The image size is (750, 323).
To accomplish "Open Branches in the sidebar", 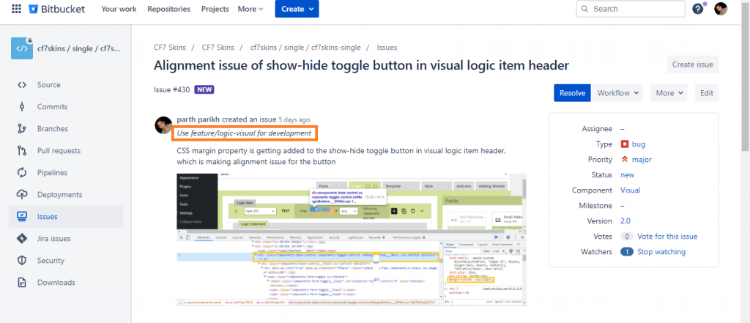I will (52, 129).
